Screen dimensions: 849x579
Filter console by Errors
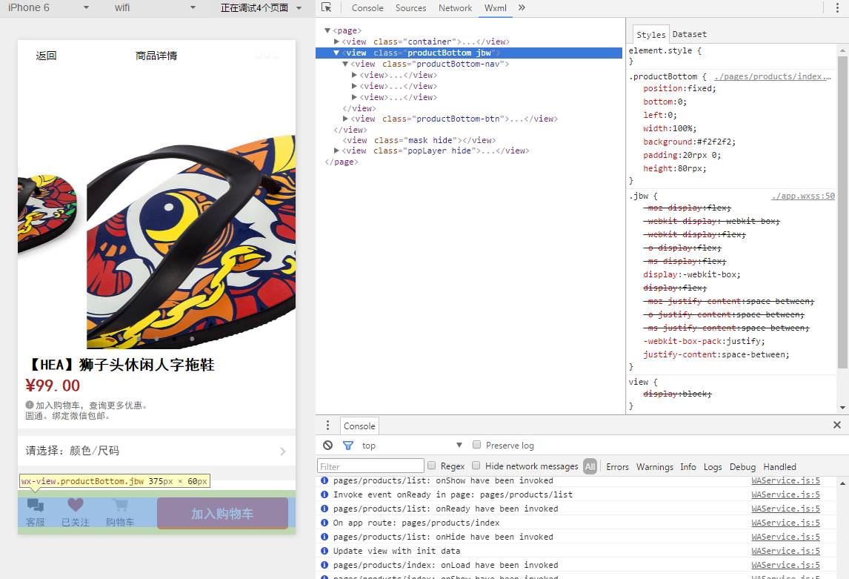coord(617,466)
